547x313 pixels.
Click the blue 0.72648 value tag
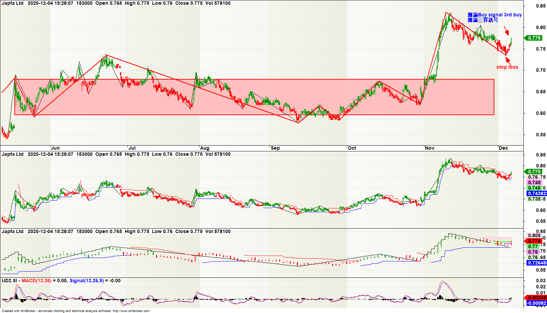click(x=537, y=263)
